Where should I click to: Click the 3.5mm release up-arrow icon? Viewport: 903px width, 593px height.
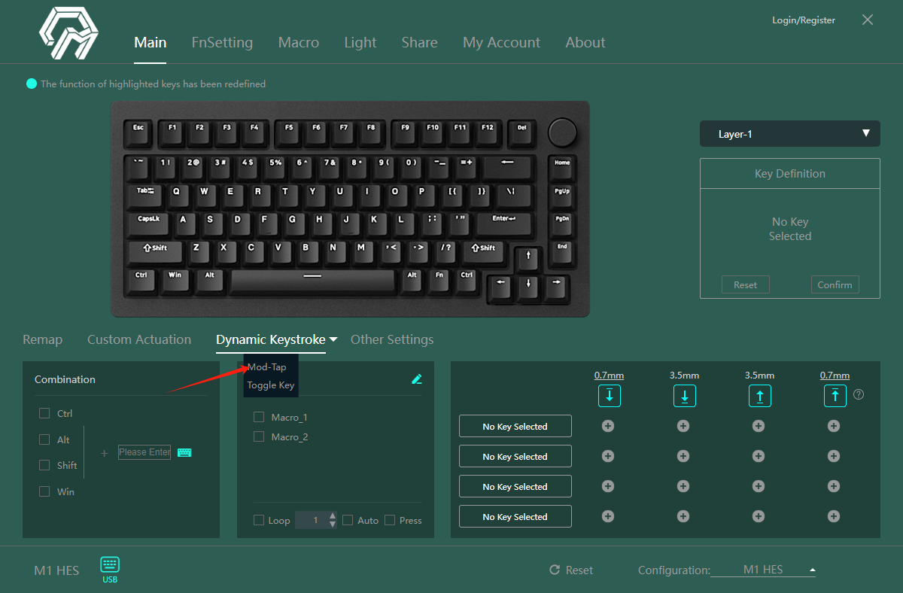[x=759, y=396]
